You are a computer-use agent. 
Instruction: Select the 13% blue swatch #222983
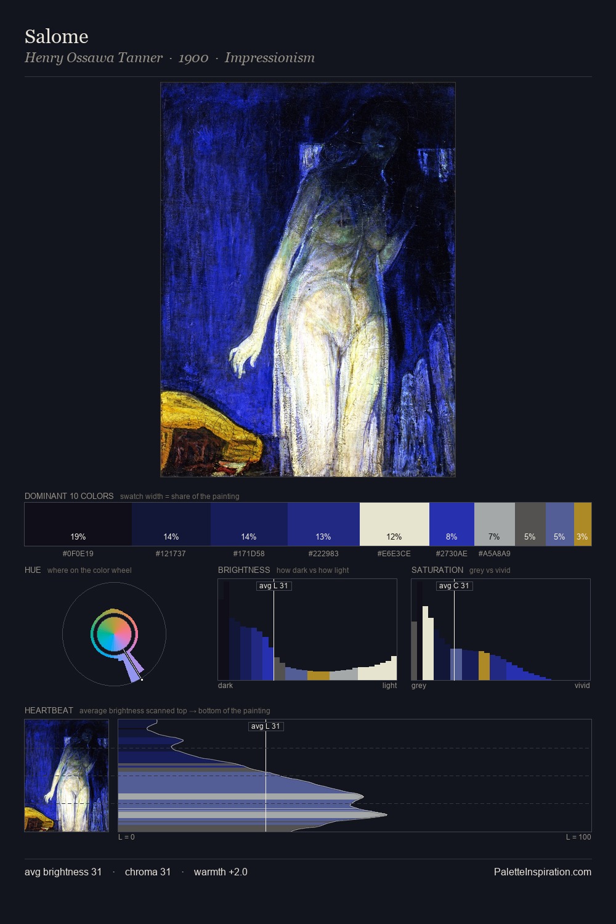[323, 524]
